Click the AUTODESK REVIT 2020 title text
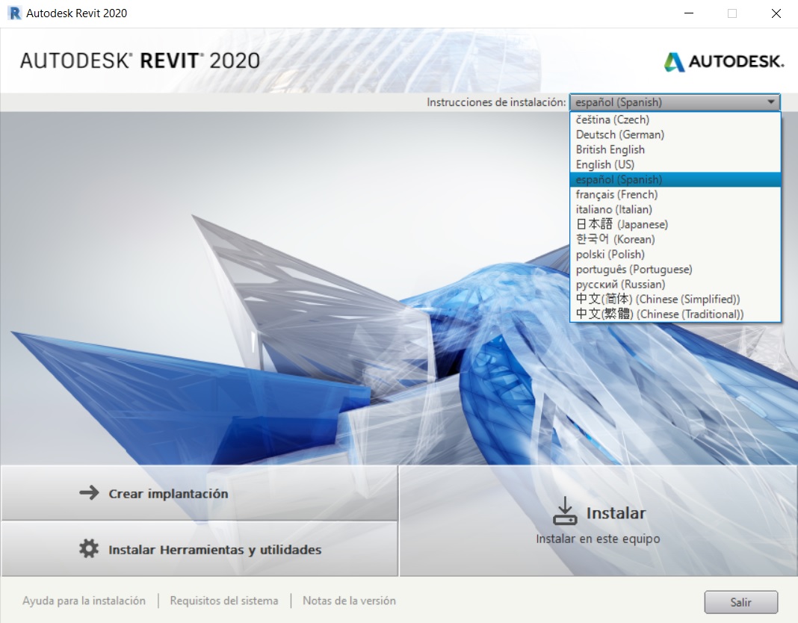The image size is (798, 623). click(x=140, y=61)
